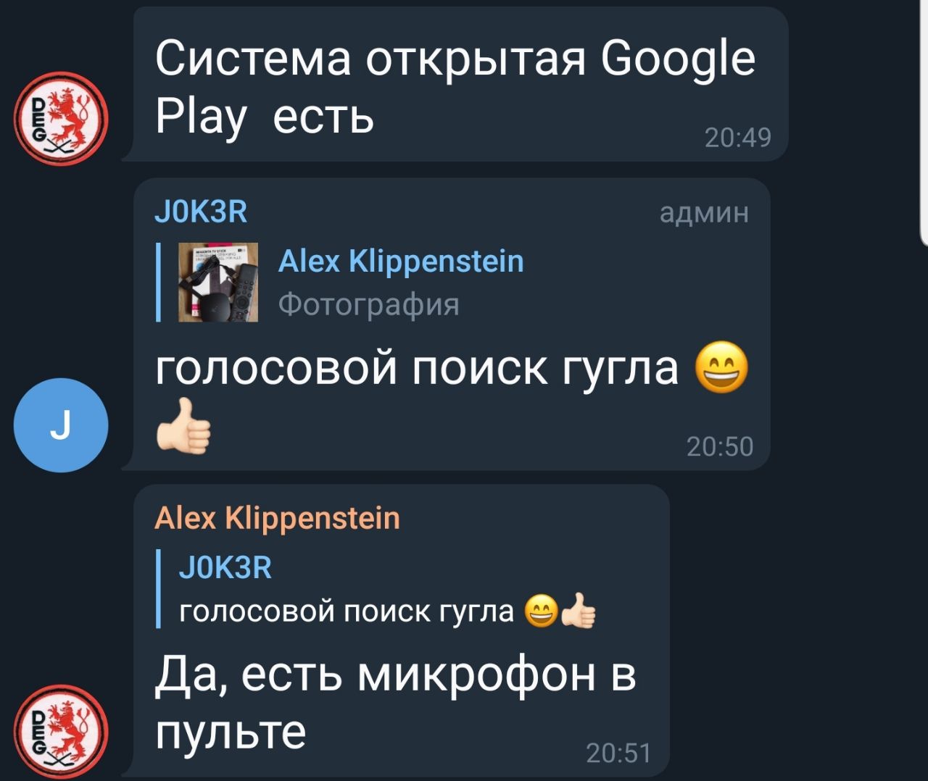Screen dimensions: 928x781
Task: Open the J0K3R sender name in the second message
Action: pyautogui.click(x=201, y=212)
